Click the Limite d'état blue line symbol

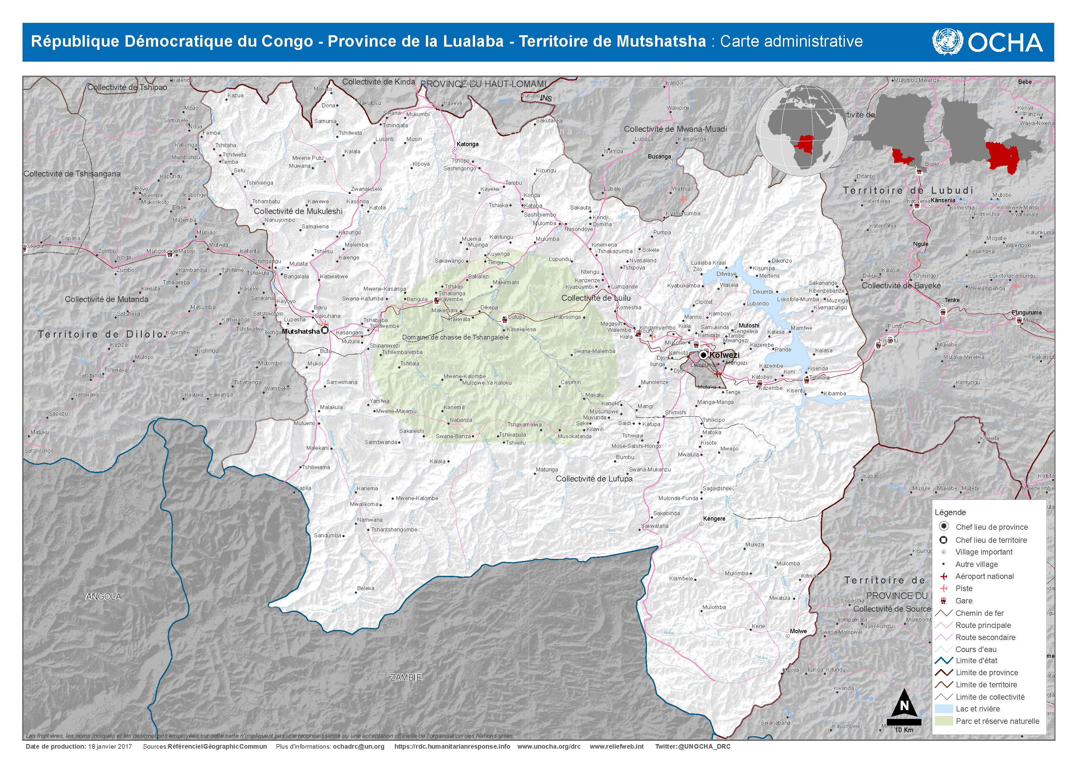[944, 661]
